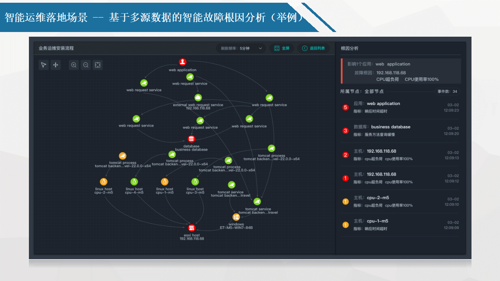Select the external web request service cloud node

click(198, 98)
